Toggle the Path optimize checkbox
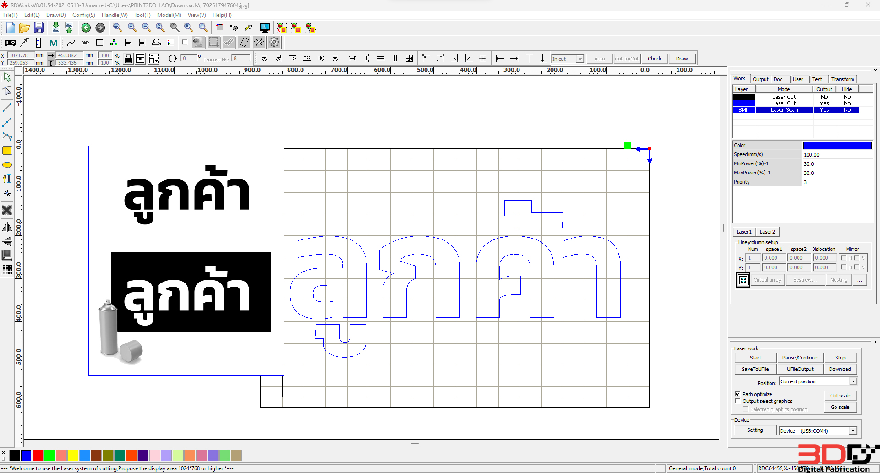The image size is (880, 473). 738,394
